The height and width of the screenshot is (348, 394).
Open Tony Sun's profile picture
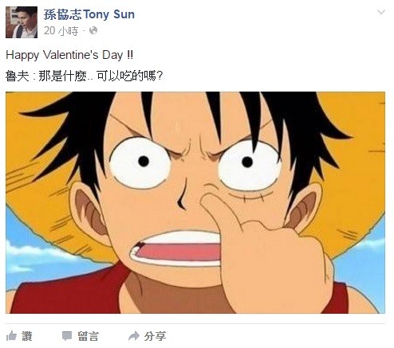22,22
